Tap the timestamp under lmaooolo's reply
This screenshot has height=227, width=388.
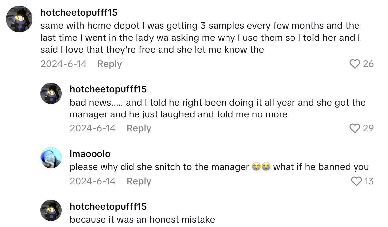tap(92, 181)
